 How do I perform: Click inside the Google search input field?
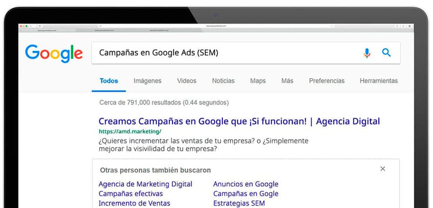coord(225,53)
